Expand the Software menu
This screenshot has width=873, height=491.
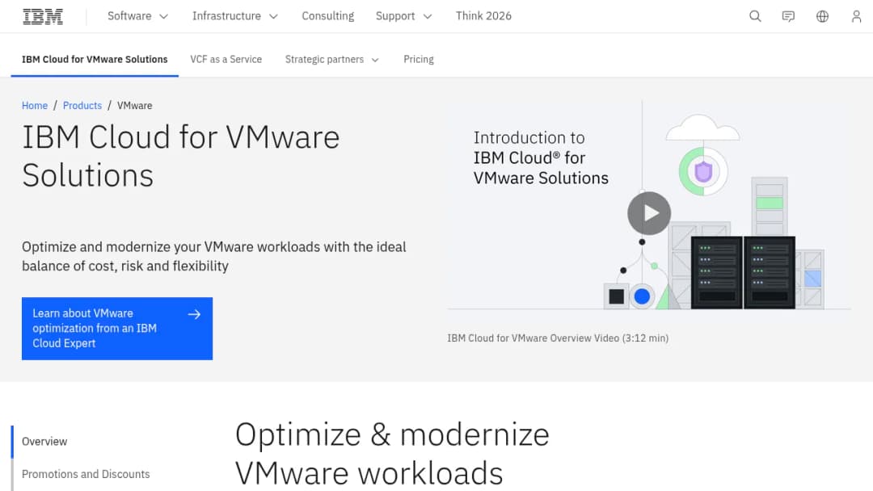[x=138, y=16]
